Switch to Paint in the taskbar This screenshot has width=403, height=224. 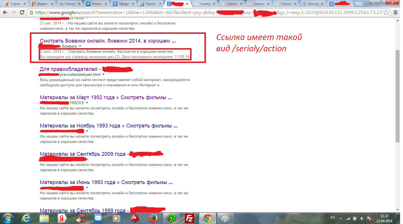point(226,218)
